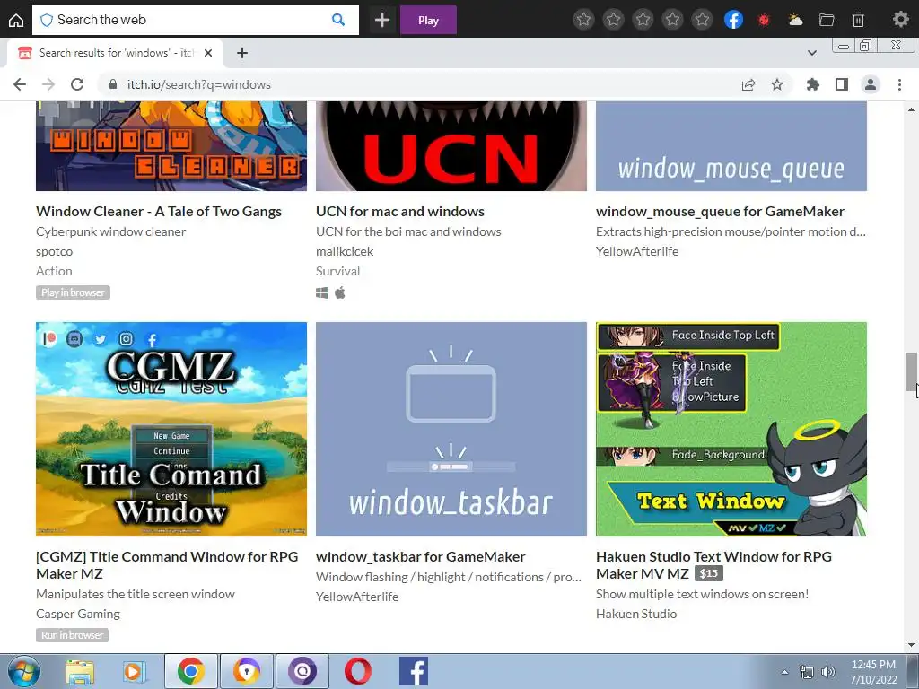Viewport: 919px width, 689px height.
Task: Click the red bug icon in top bar
Action: 763,20
